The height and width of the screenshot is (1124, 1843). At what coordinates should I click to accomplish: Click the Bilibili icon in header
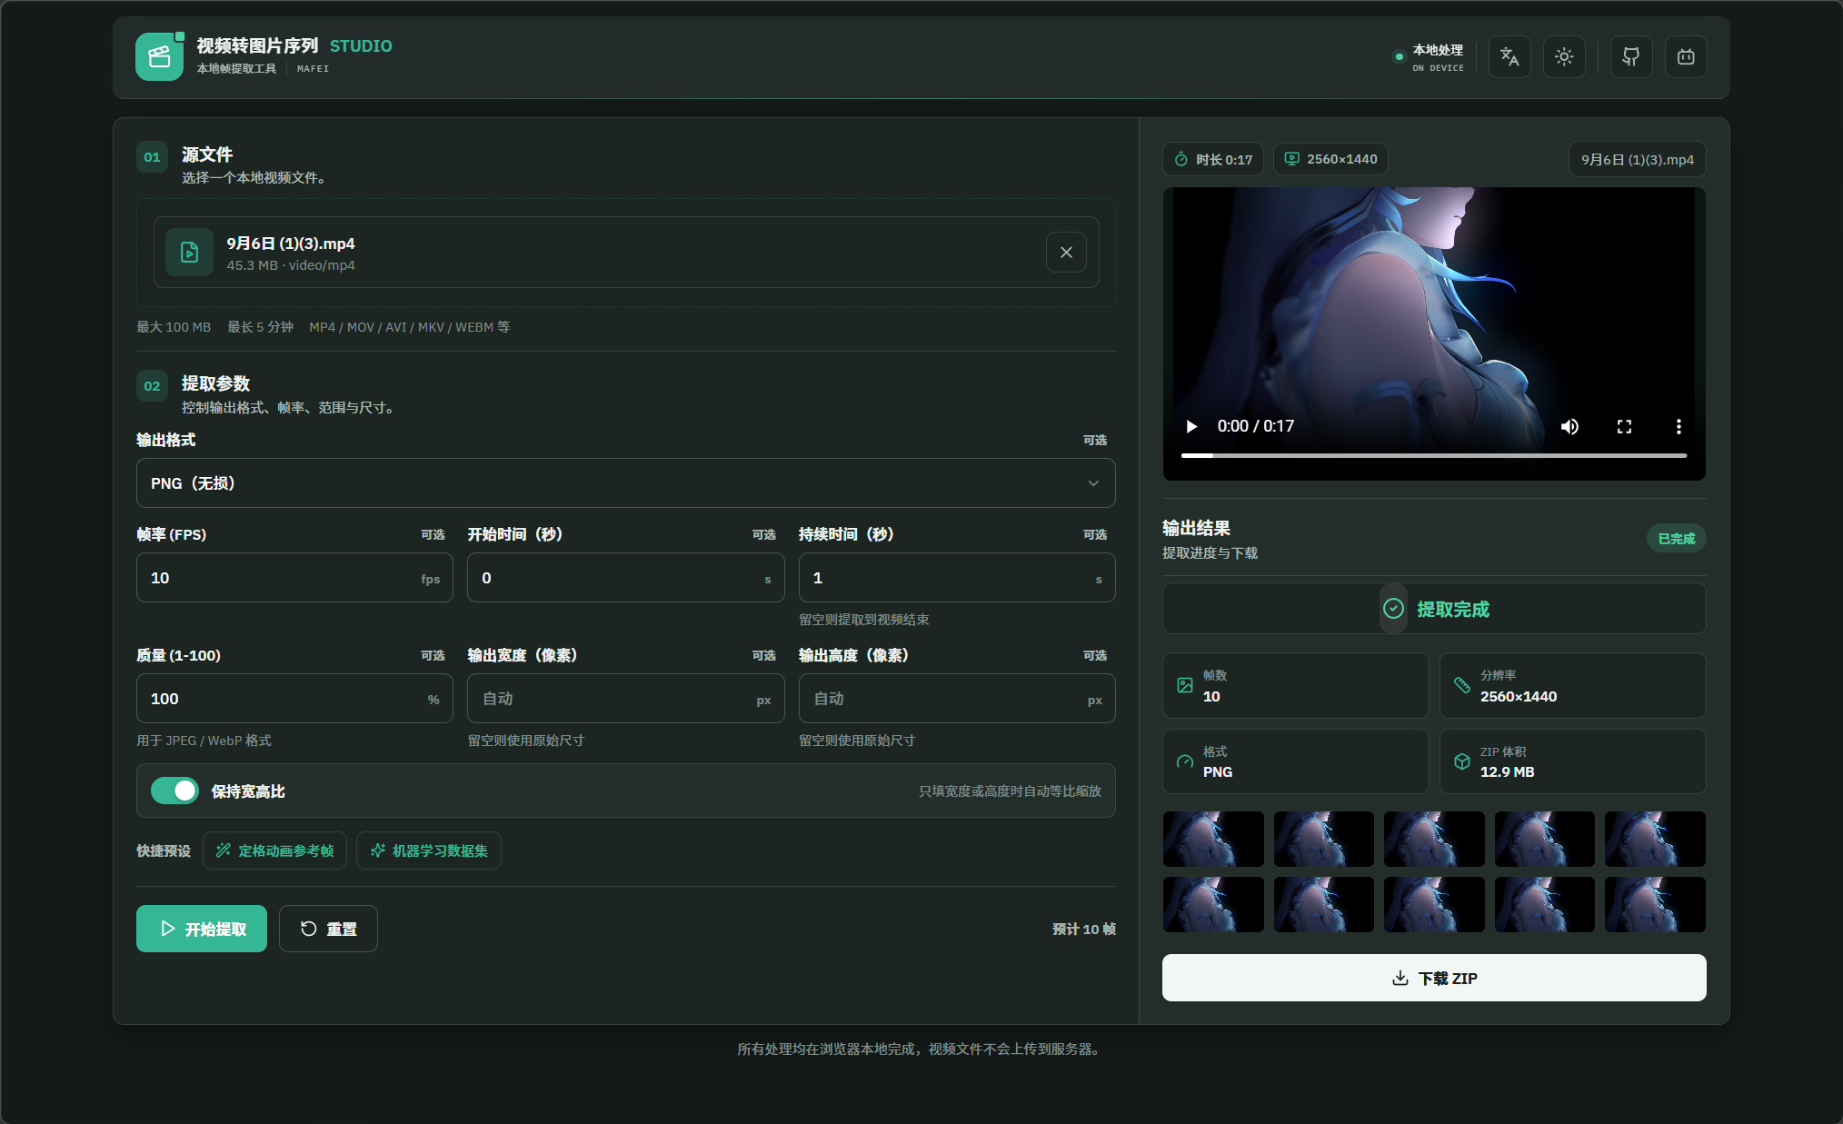click(1686, 57)
